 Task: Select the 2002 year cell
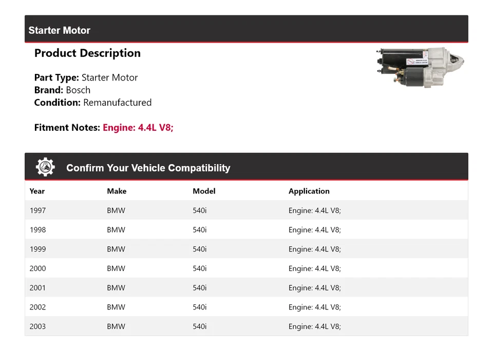(x=37, y=307)
